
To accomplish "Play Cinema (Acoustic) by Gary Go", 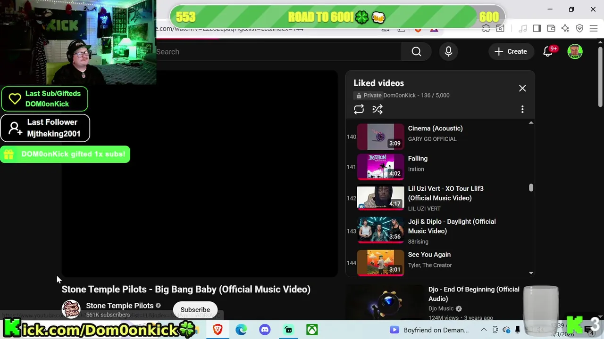I will pyautogui.click(x=436, y=136).
